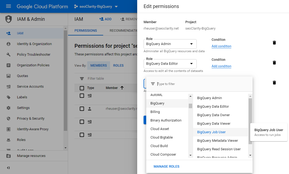This screenshot has width=289, height=174.
Task: Collapse the sidebar navigation panel
Action: 9,168
